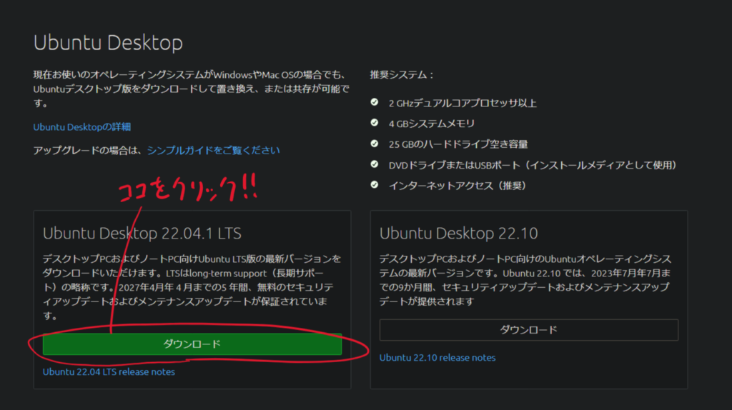Click the main Ubuntu Desktop page heading
The height and width of the screenshot is (410, 732).
(x=108, y=43)
